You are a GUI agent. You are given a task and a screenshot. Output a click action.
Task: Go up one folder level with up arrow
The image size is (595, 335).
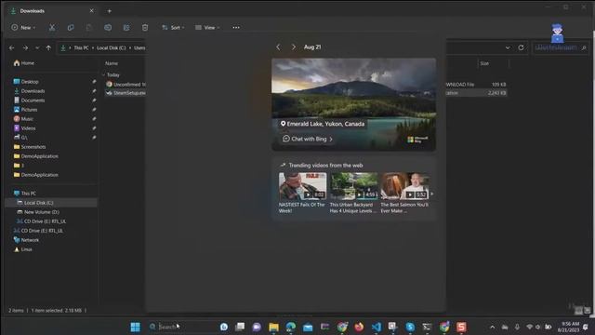(x=48, y=47)
